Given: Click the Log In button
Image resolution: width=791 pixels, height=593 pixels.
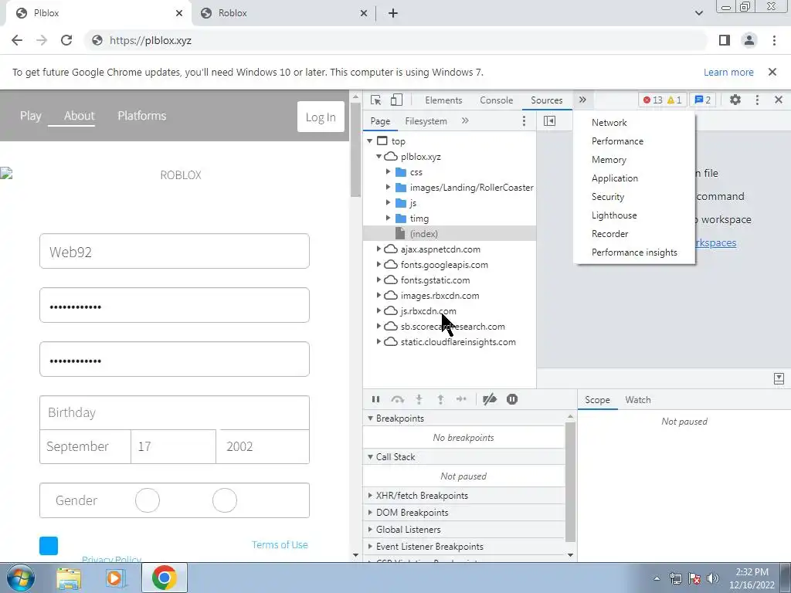Looking at the screenshot, I should pyautogui.click(x=321, y=117).
